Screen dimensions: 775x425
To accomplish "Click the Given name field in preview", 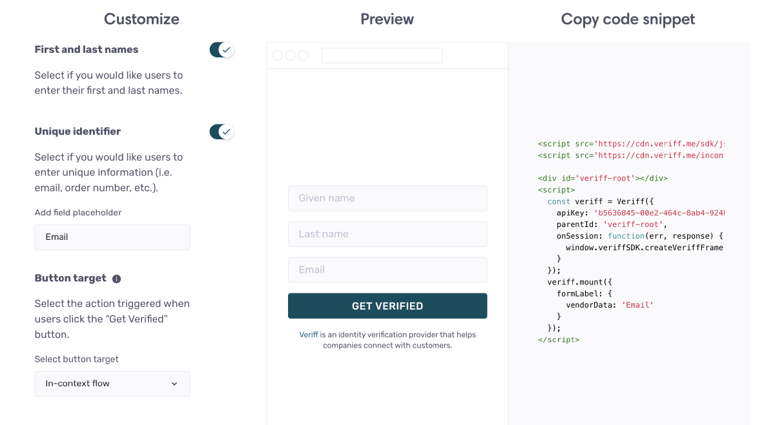I will click(387, 198).
